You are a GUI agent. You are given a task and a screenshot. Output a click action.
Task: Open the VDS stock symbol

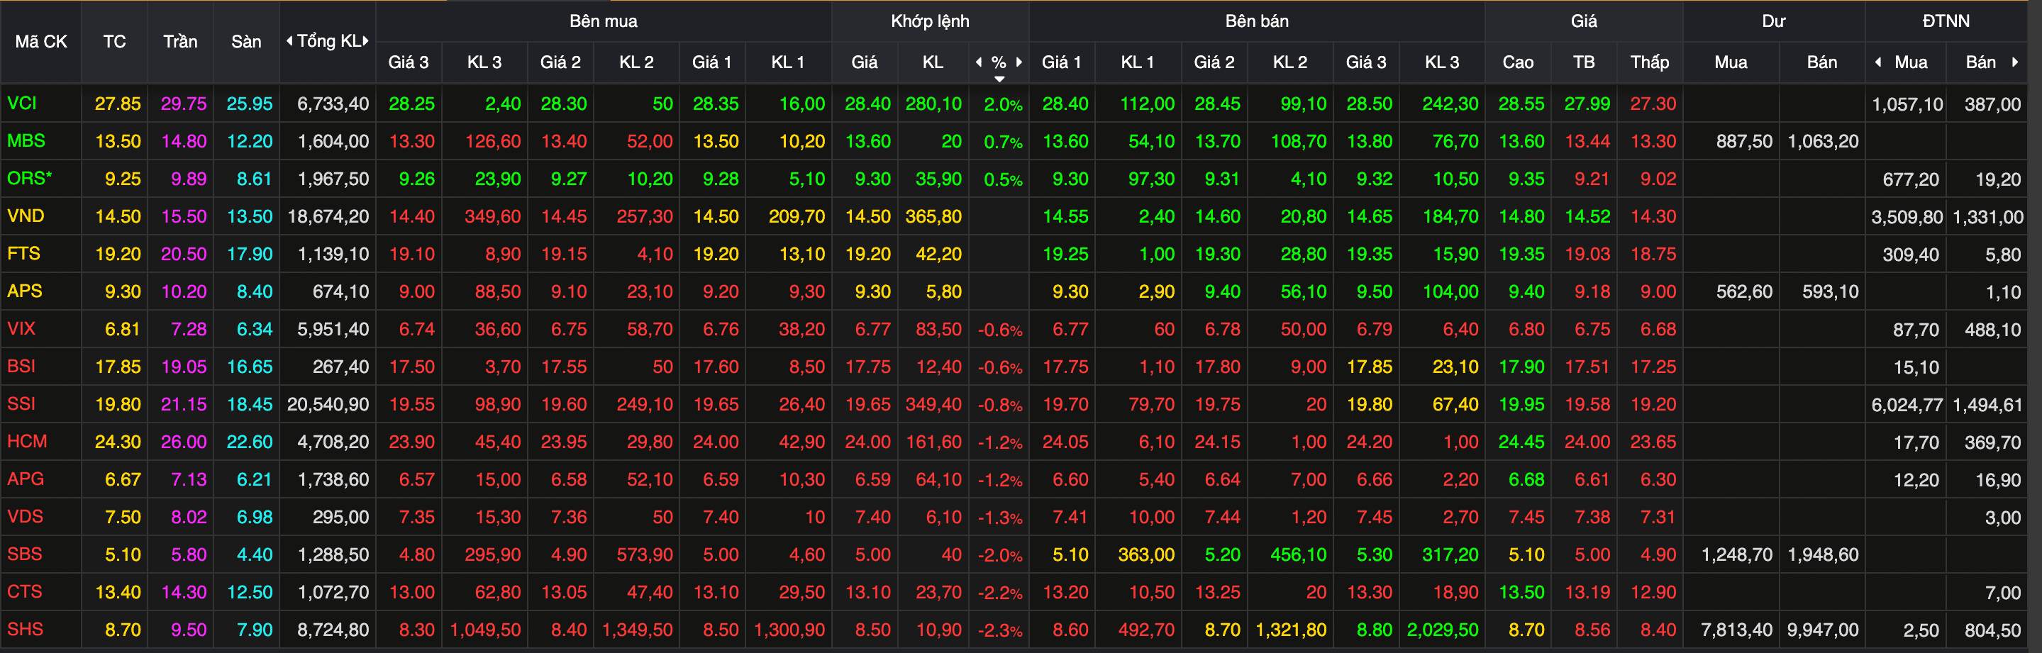point(26,517)
